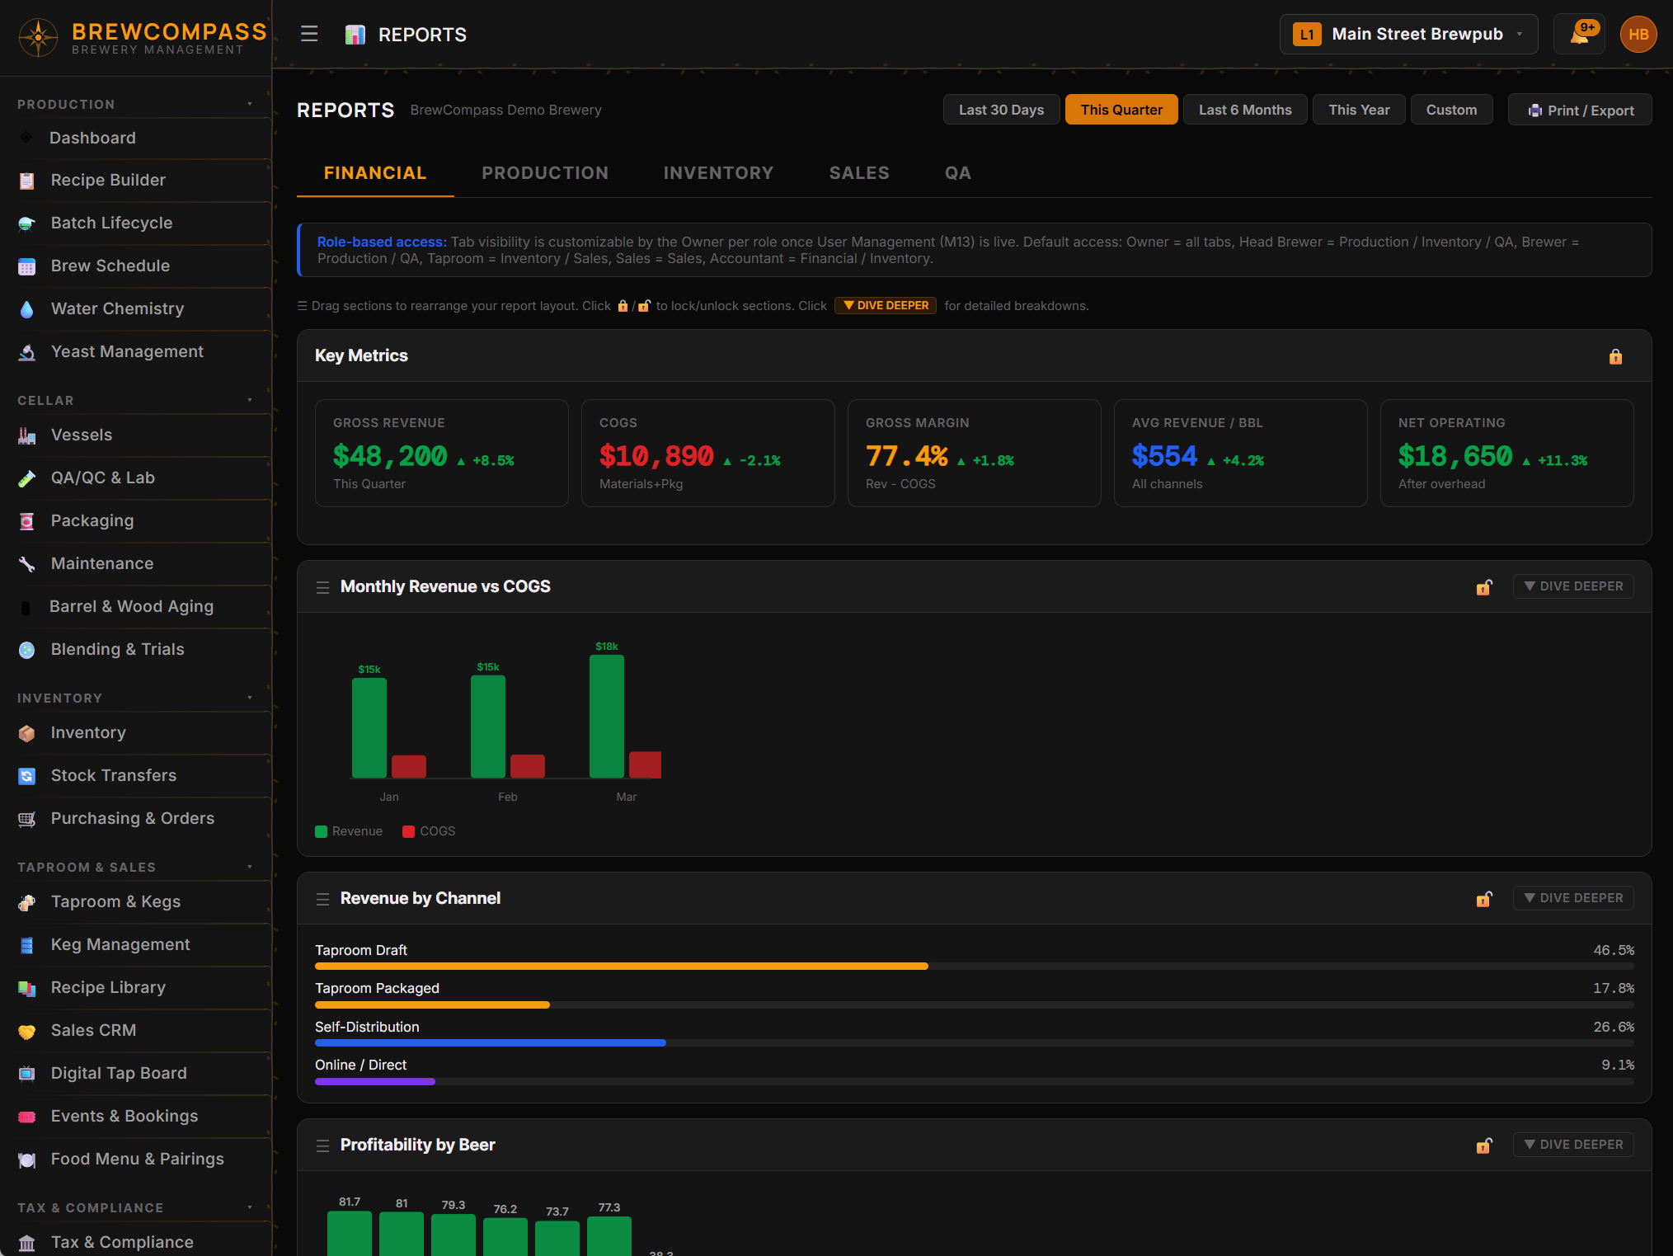The image size is (1673, 1256).
Task: Click the Gross Revenue metric card
Action: 442,453
